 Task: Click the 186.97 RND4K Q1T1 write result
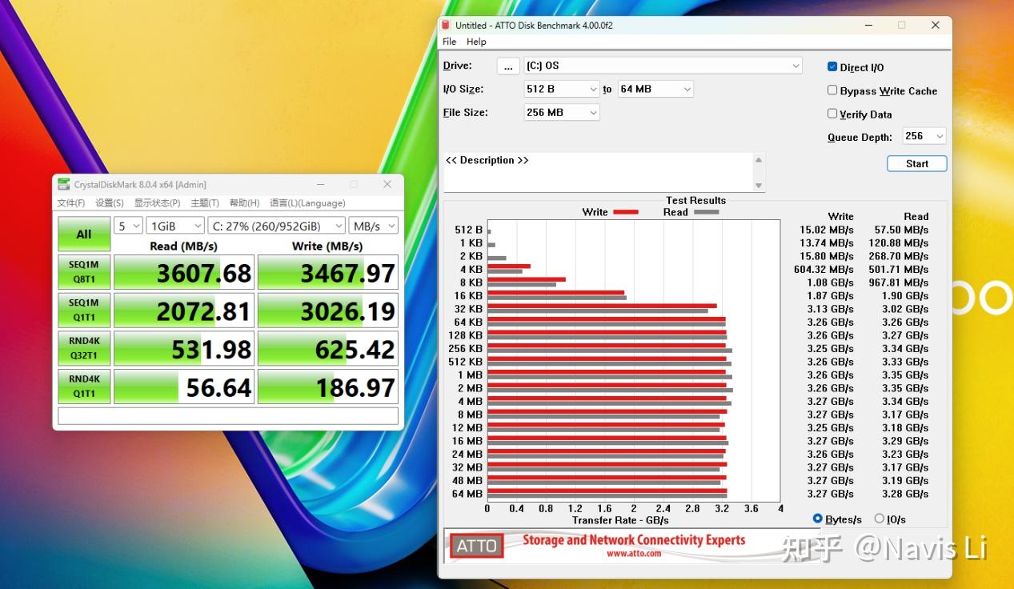coord(328,386)
